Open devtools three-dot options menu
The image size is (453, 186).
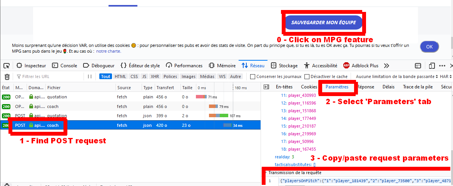(x=442, y=66)
